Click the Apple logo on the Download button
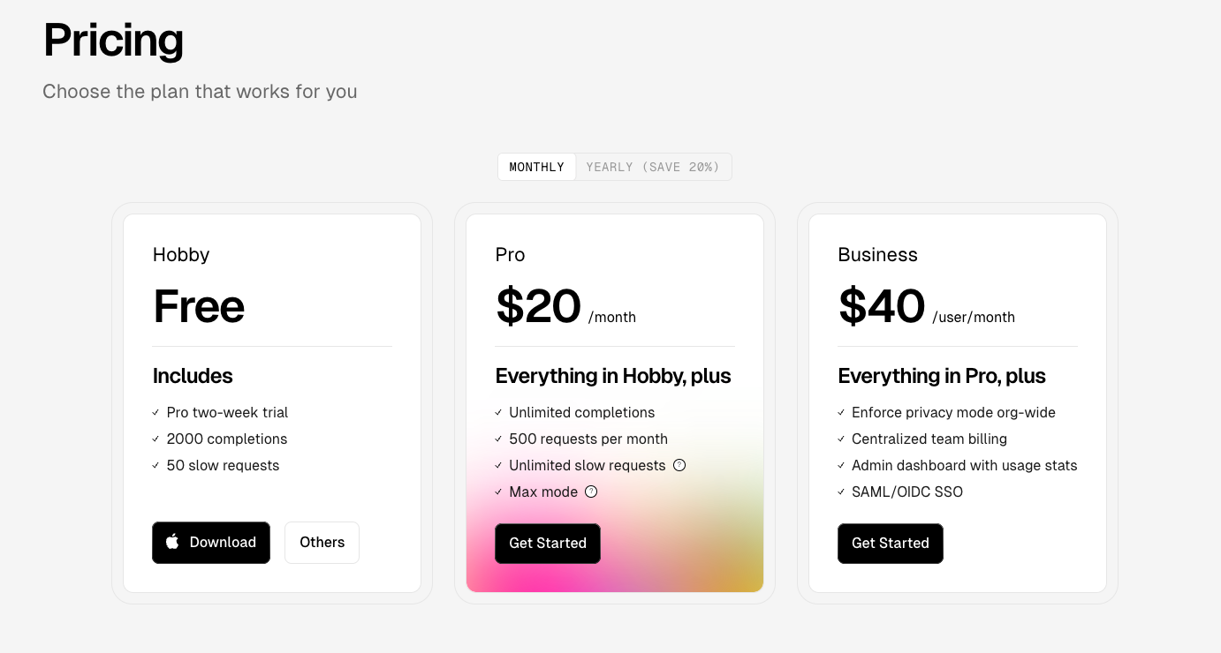This screenshot has height=653, width=1221. coord(172,542)
